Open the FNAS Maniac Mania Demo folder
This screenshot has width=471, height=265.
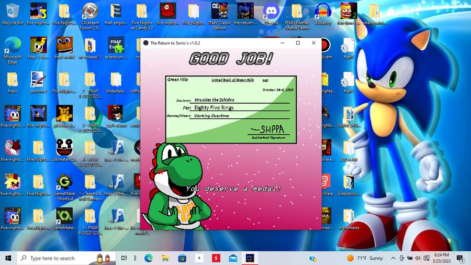[297, 16]
